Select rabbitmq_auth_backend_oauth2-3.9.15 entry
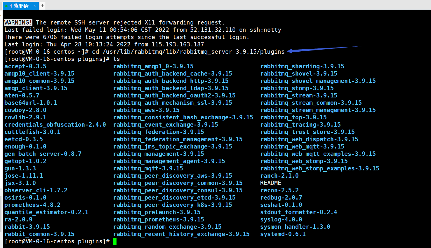This screenshot has height=248, width=431. [174, 95]
